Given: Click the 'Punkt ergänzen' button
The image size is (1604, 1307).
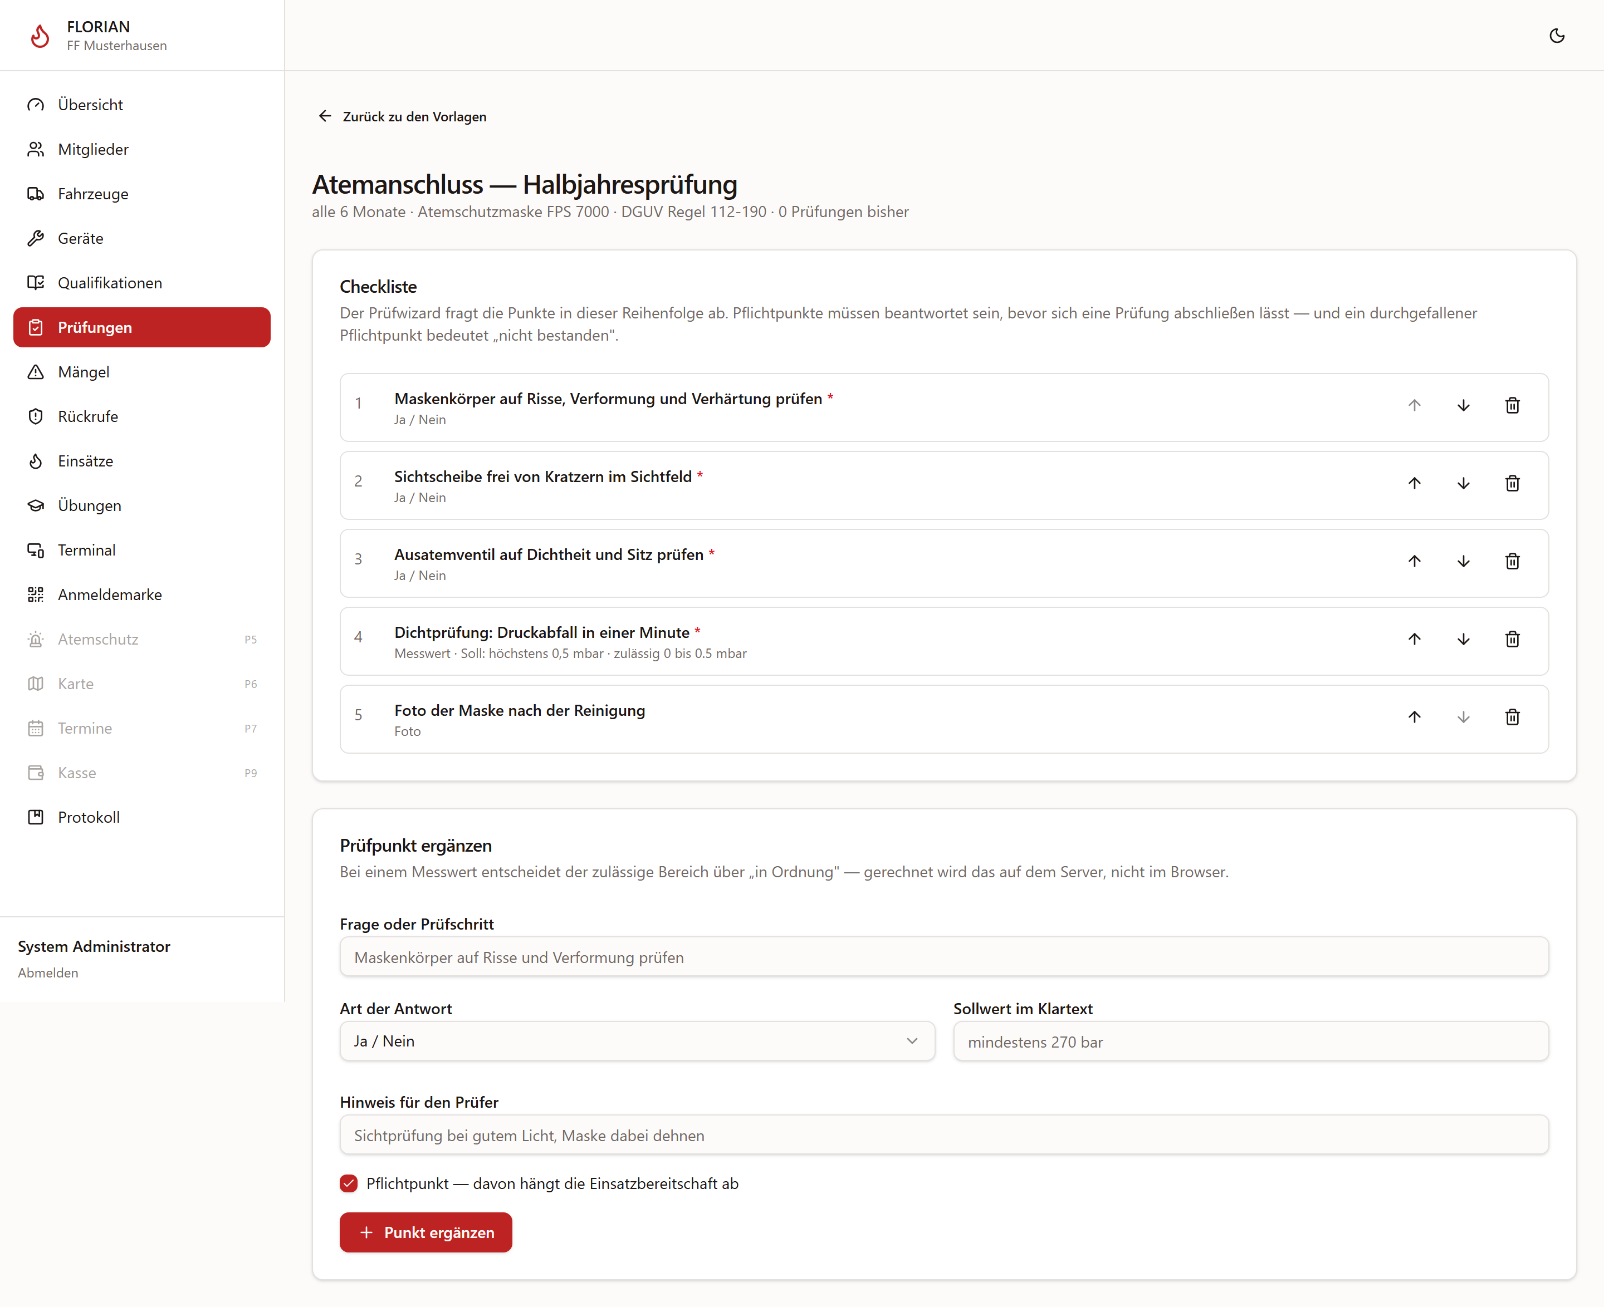Looking at the screenshot, I should (x=426, y=1232).
